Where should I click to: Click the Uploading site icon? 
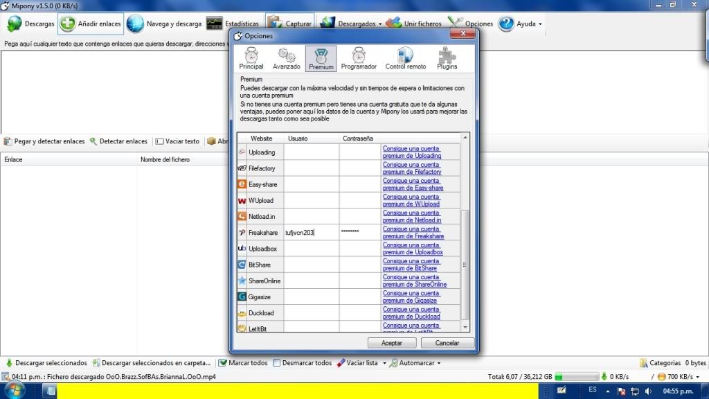tap(242, 152)
